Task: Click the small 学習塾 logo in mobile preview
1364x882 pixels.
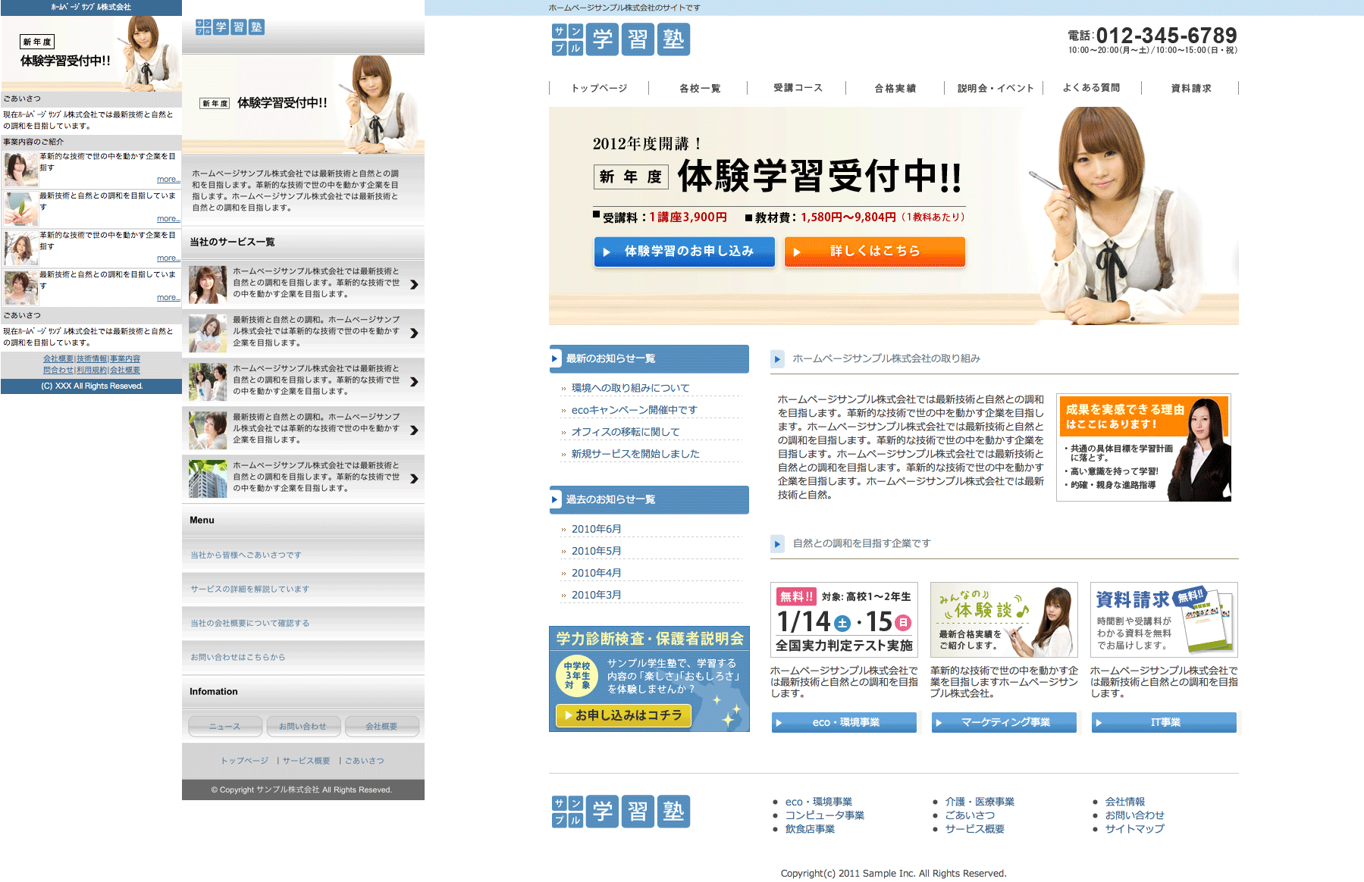Action: 230,27
